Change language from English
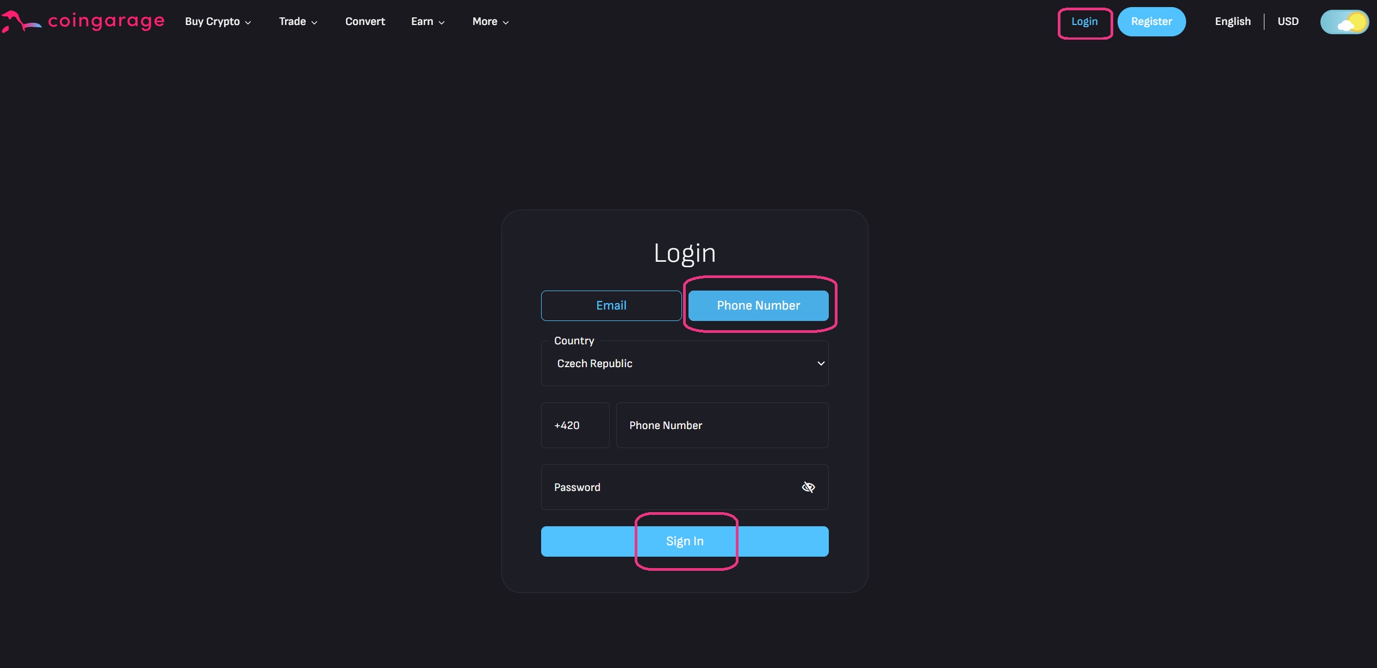 pyautogui.click(x=1233, y=22)
